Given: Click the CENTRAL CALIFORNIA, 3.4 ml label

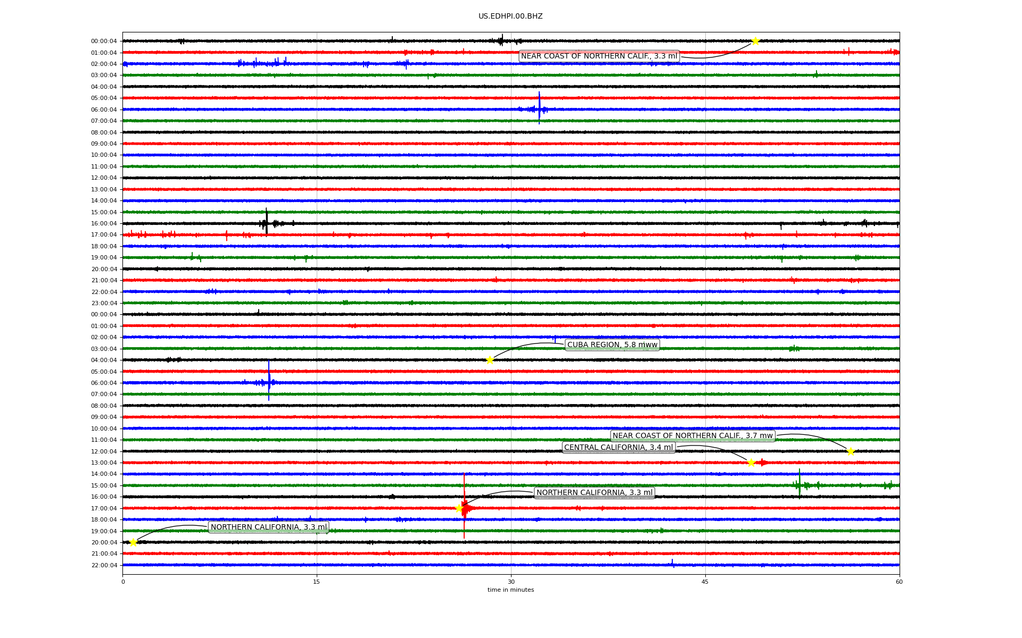Looking at the screenshot, I should pos(619,448).
